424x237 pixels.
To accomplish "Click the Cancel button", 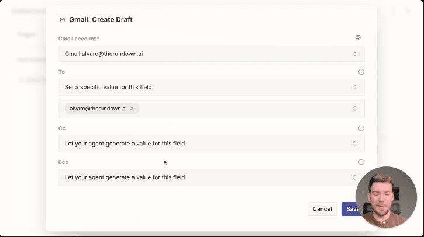I will click(x=322, y=209).
